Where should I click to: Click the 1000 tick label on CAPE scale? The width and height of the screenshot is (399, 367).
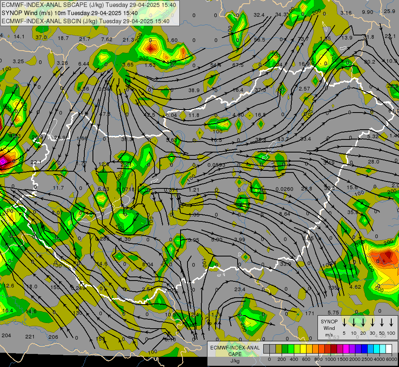331,359
